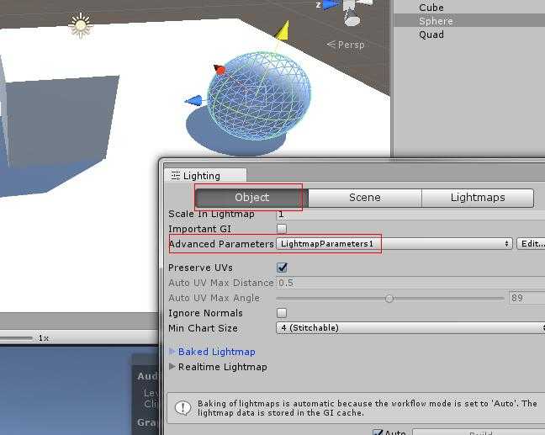
Task: Open the Min Chart Size dropdown
Action: [x=410, y=328]
